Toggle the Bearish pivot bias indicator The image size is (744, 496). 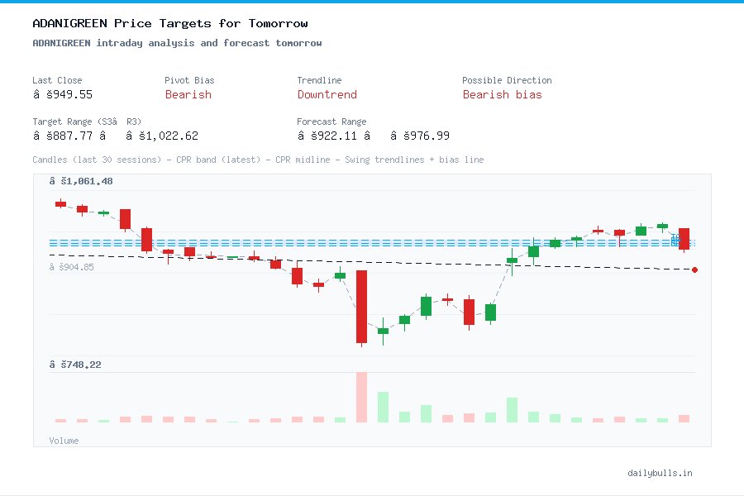(188, 95)
